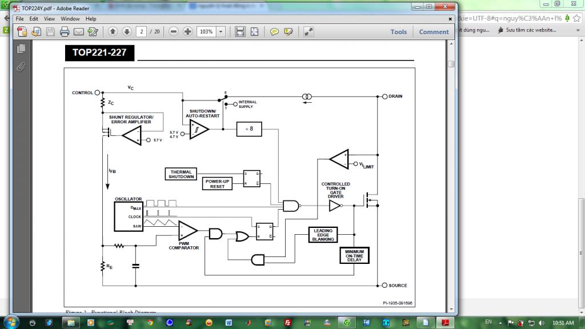Show page thumbnails panel icon

pos(21,49)
